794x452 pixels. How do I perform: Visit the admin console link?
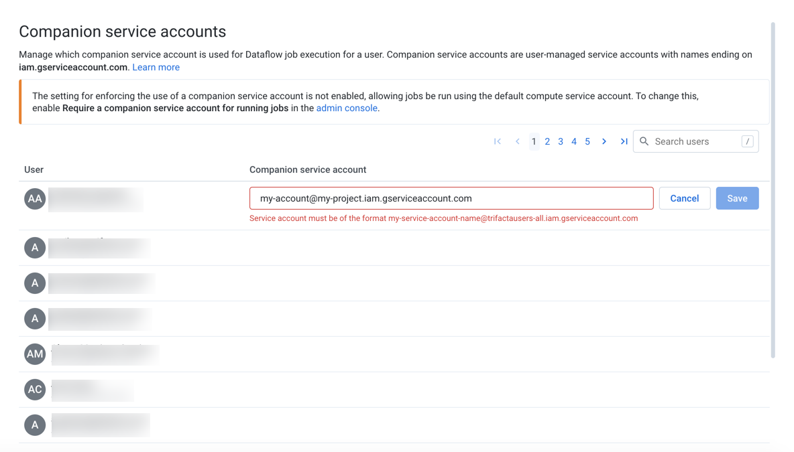click(x=347, y=108)
